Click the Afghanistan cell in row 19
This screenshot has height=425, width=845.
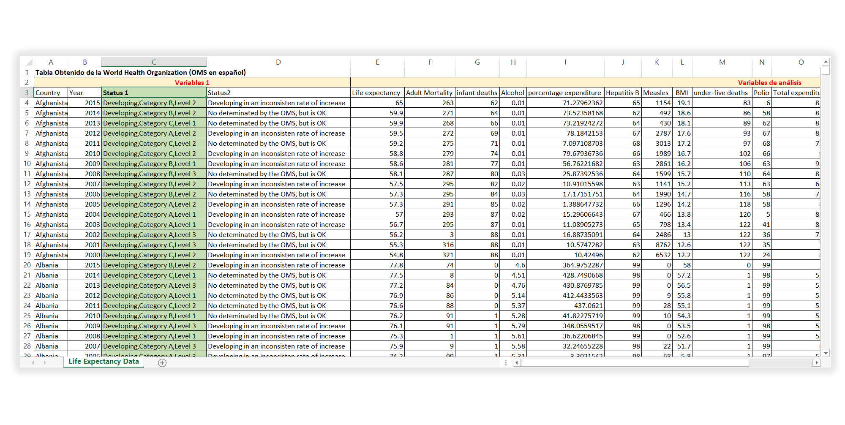51,255
